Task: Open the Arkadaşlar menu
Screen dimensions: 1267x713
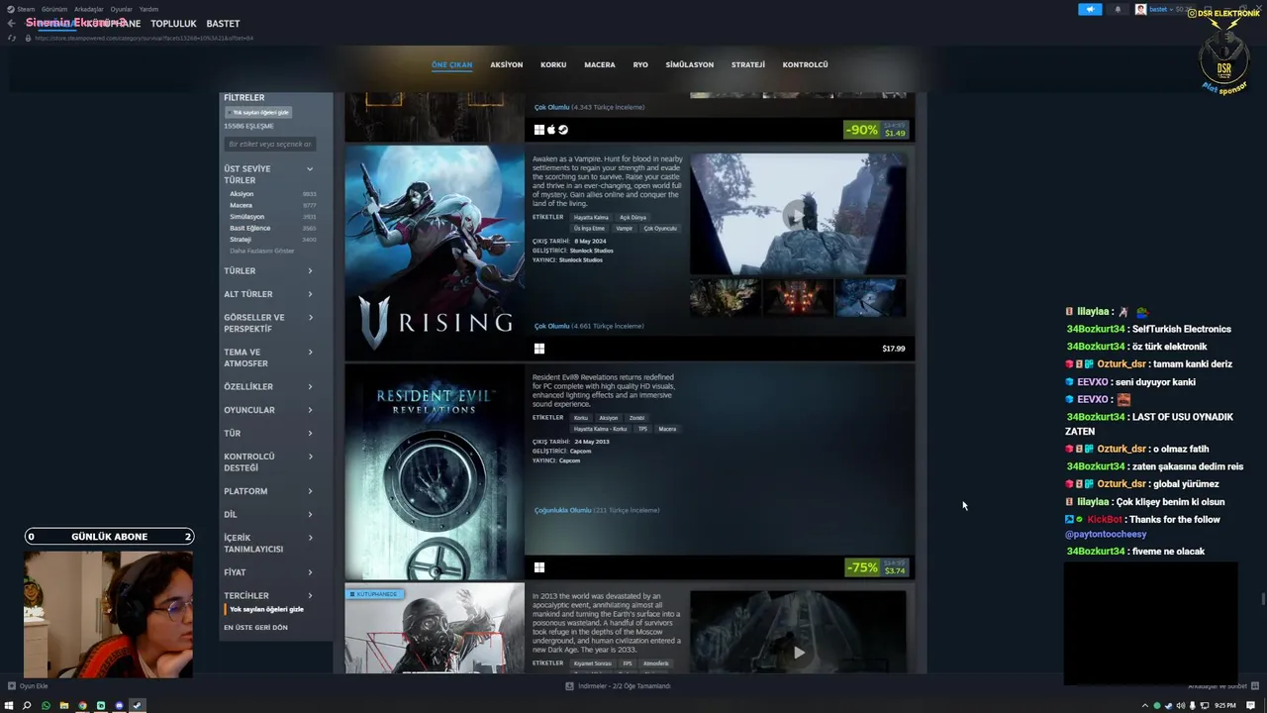Action: tap(89, 9)
